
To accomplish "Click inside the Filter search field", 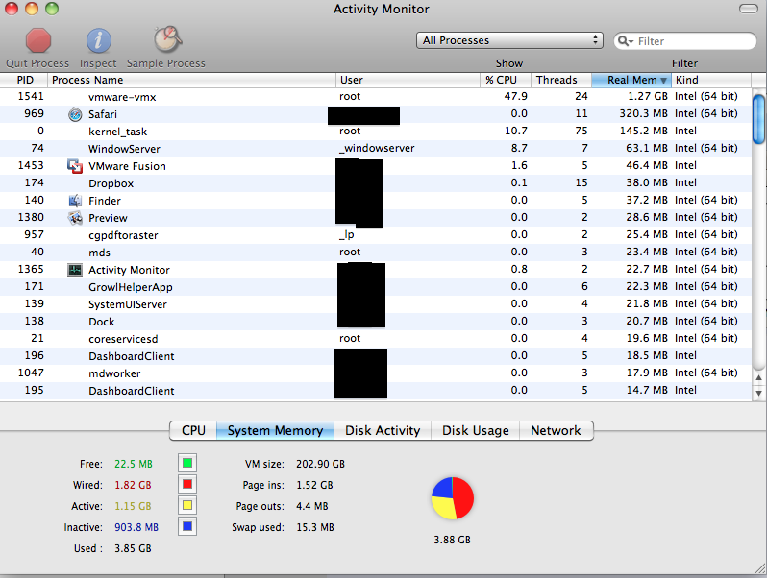I will tap(685, 41).
